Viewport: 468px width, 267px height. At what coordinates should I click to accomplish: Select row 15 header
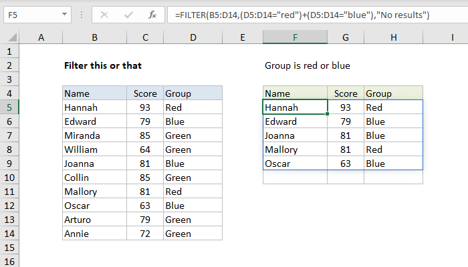click(x=9, y=248)
